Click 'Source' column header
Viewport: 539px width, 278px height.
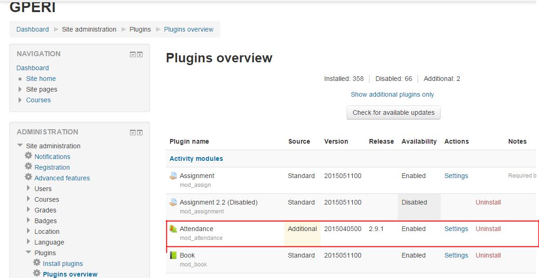tap(299, 141)
